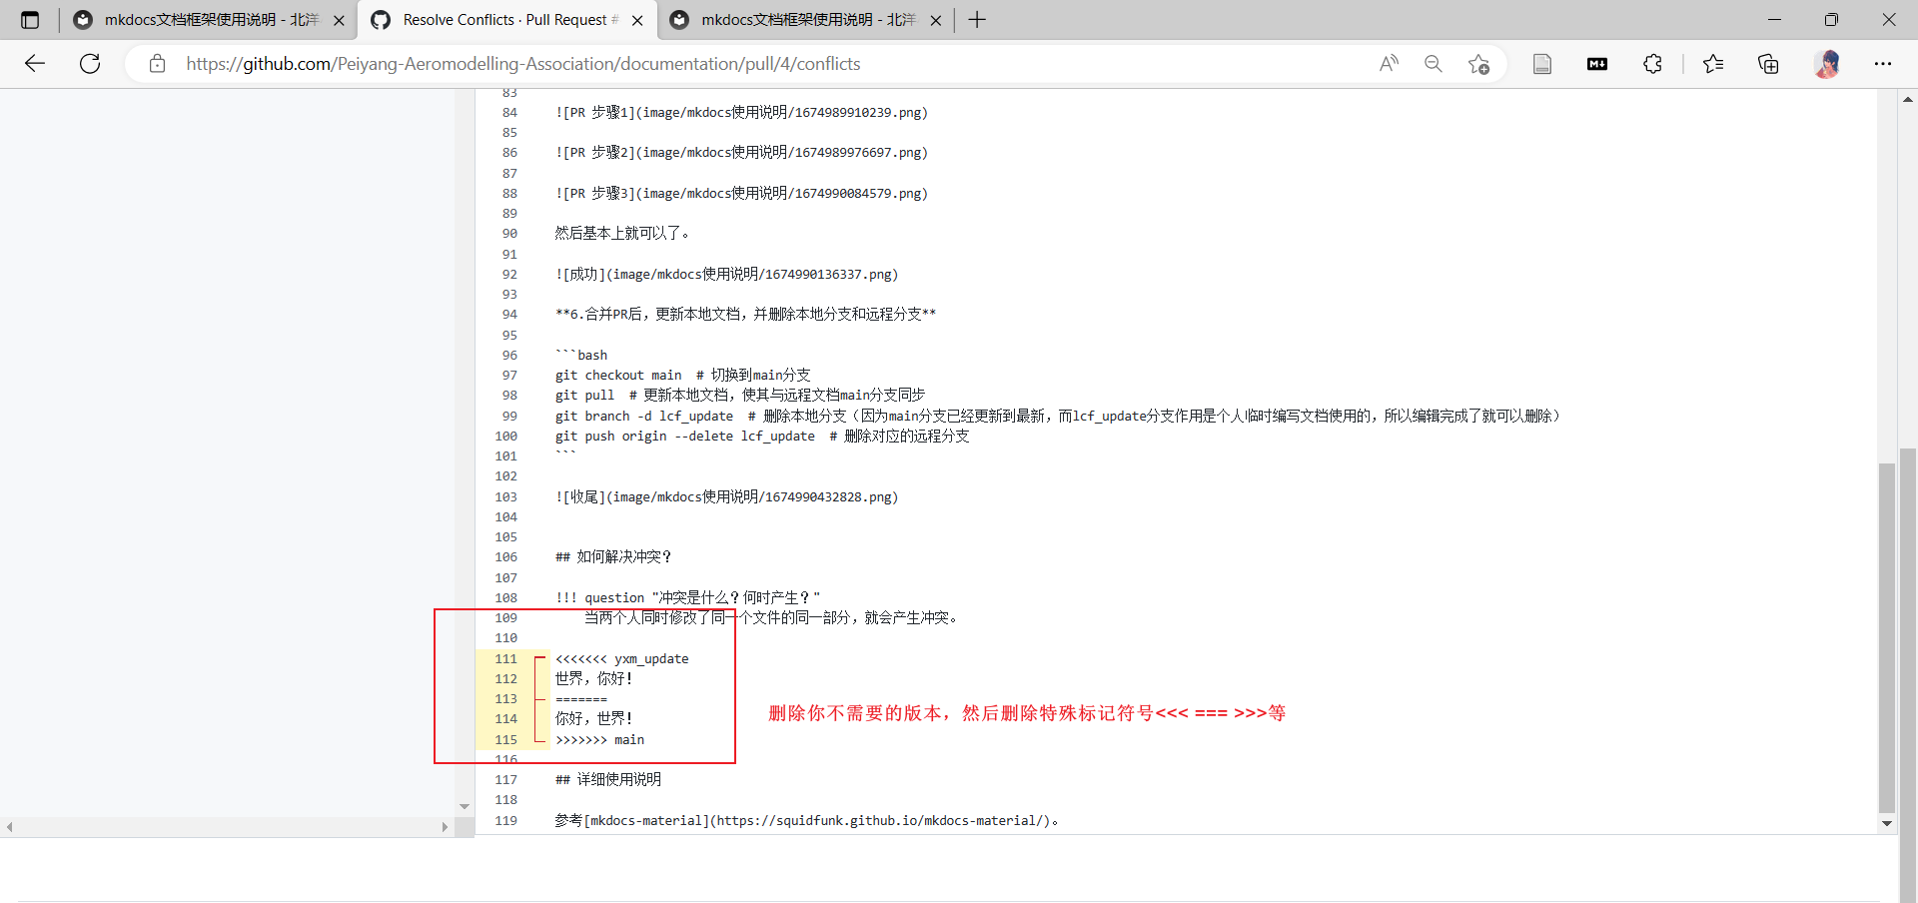Open the page document icon in the toolbar
1918x903 pixels.
click(x=1542, y=63)
